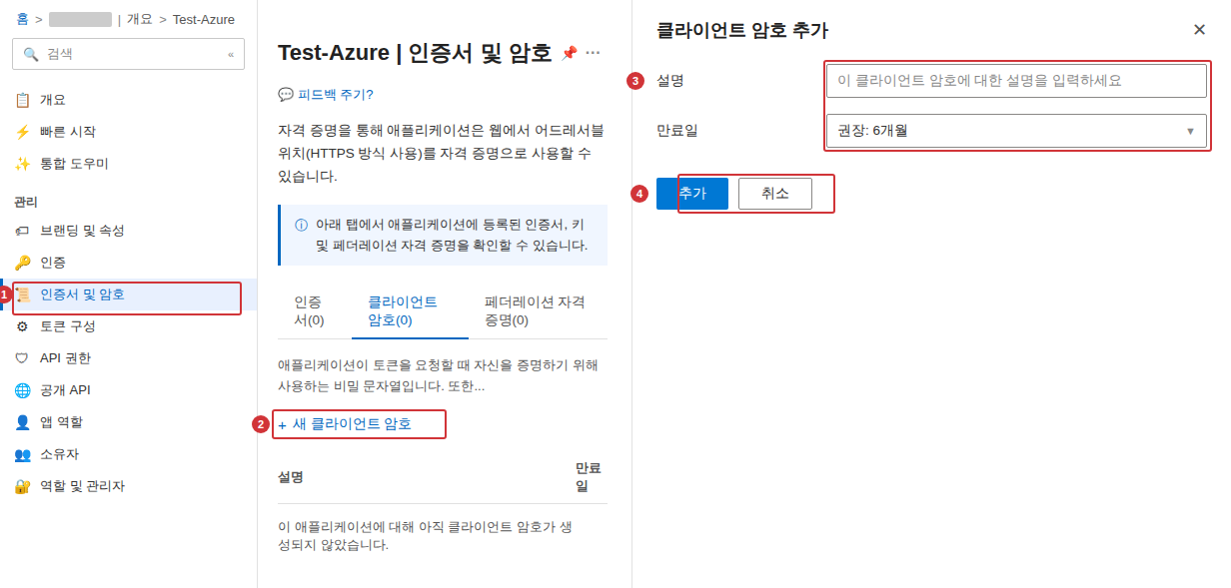Click the 추가 button
1231x588 pixels.
click(x=692, y=194)
